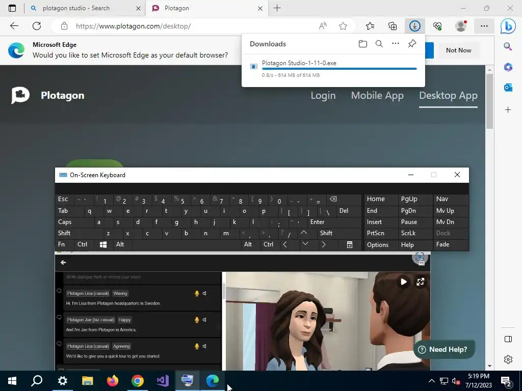Search downloads with magnifier icon

click(379, 44)
